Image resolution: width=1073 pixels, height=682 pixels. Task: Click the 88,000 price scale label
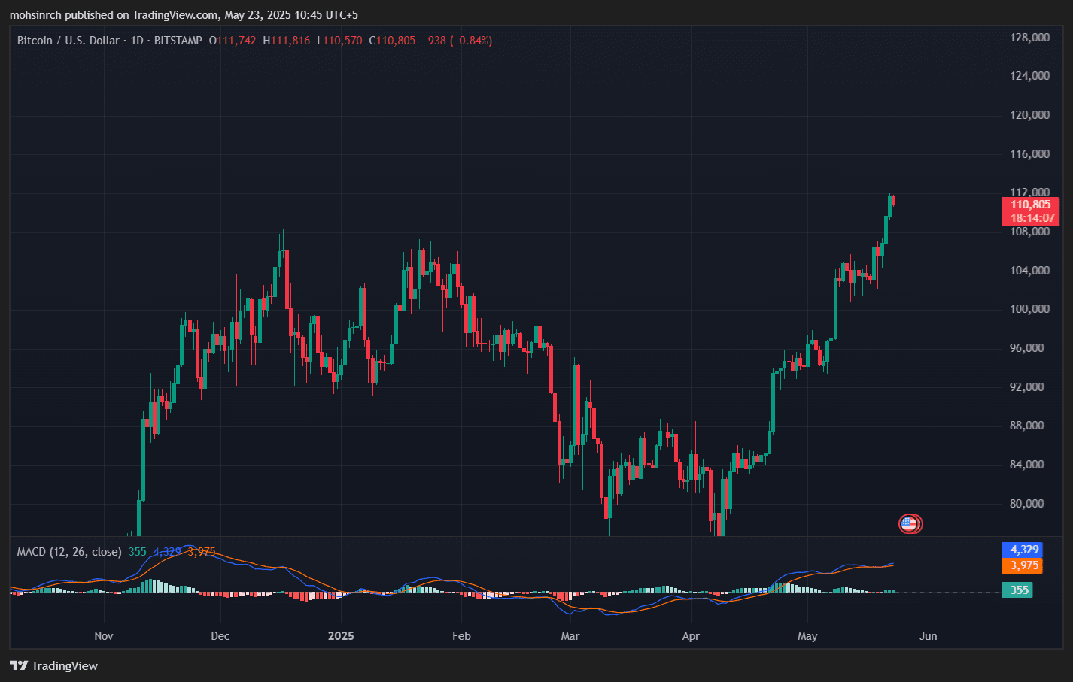tap(1027, 426)
